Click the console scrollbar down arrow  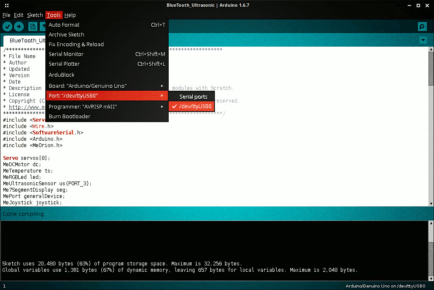pyautogui.click(x=431, y=279)
